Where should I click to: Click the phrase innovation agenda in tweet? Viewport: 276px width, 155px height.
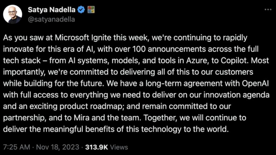[236, 95]
